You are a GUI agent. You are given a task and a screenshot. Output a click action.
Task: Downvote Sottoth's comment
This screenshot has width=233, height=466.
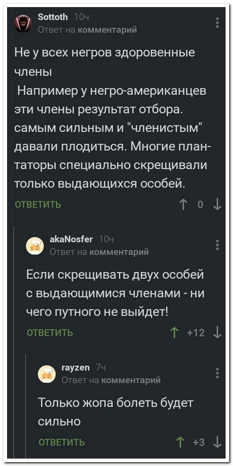click(217, 204)
